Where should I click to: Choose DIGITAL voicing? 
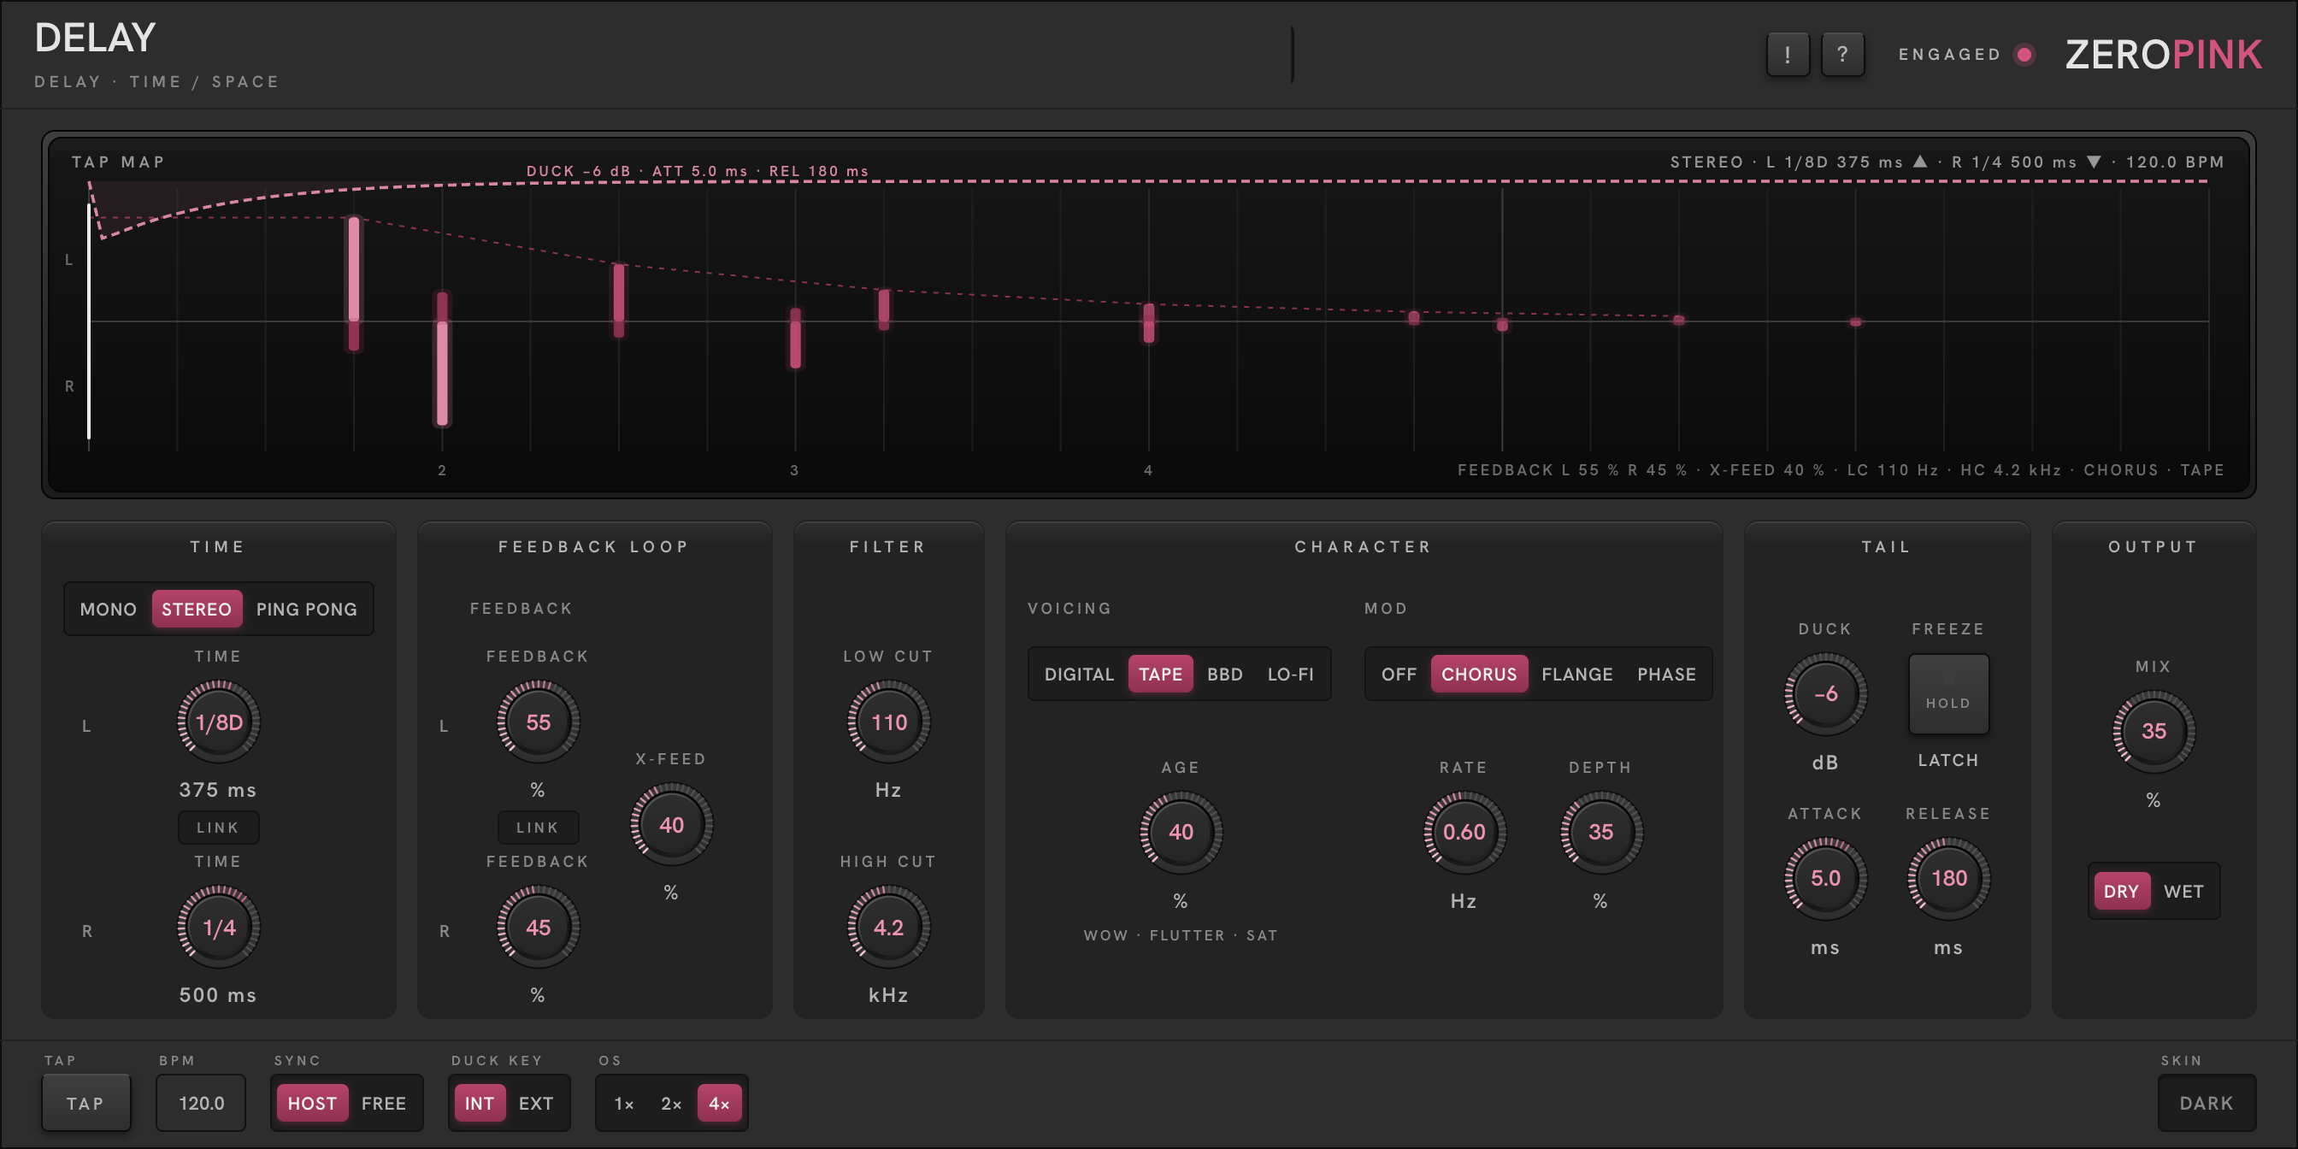pyautogui.click(x=1080, y=675)
